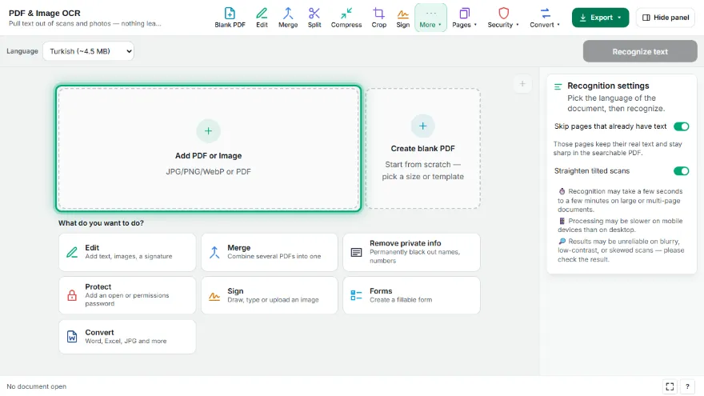Click plus icon in Add PDF area
The image size is (704, 396).
[x=208, y=131]
